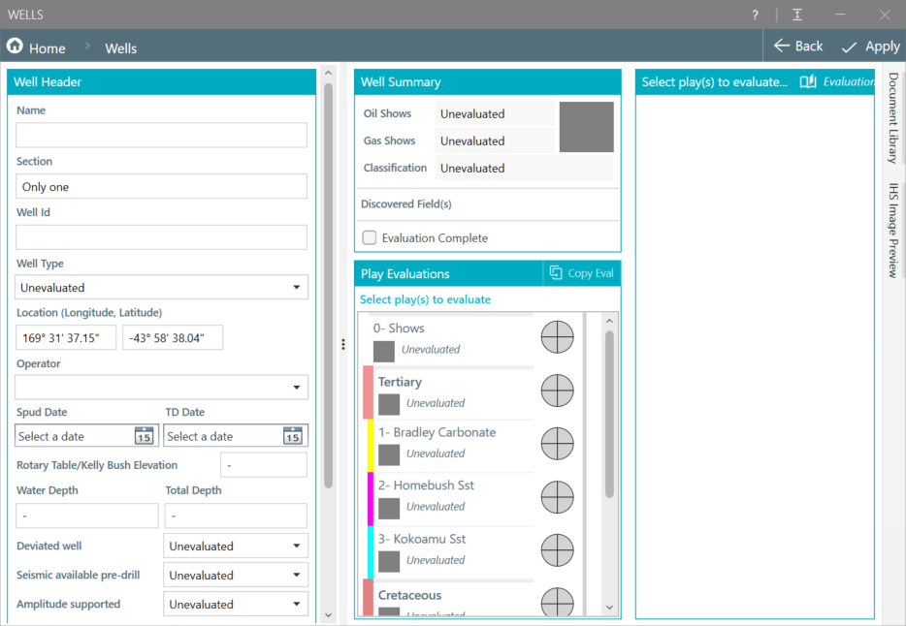Click the Longitude field 169° 31' 37.15"

point(66,337)
